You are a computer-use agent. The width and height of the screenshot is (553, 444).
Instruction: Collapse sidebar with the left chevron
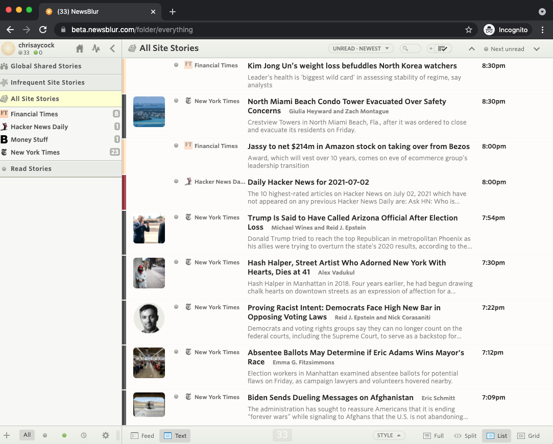pyautogui.click(x=112, y=48)
